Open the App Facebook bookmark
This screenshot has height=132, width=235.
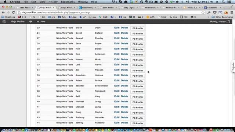pos(73,17)
